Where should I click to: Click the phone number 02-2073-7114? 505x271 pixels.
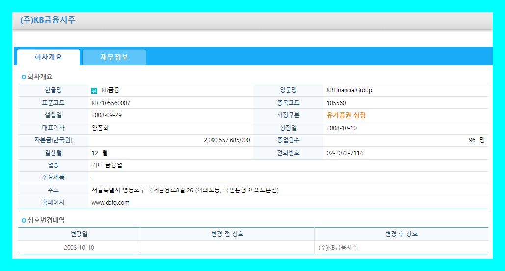[x=345, y=153]
